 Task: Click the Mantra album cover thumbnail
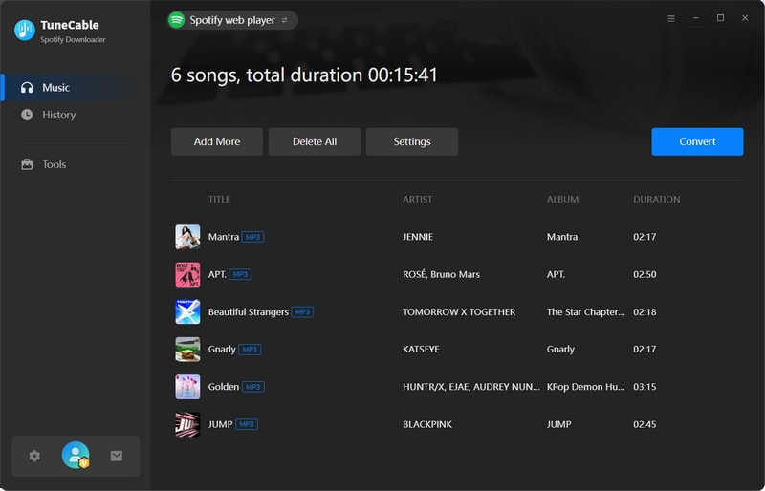(x=187, y=237)
